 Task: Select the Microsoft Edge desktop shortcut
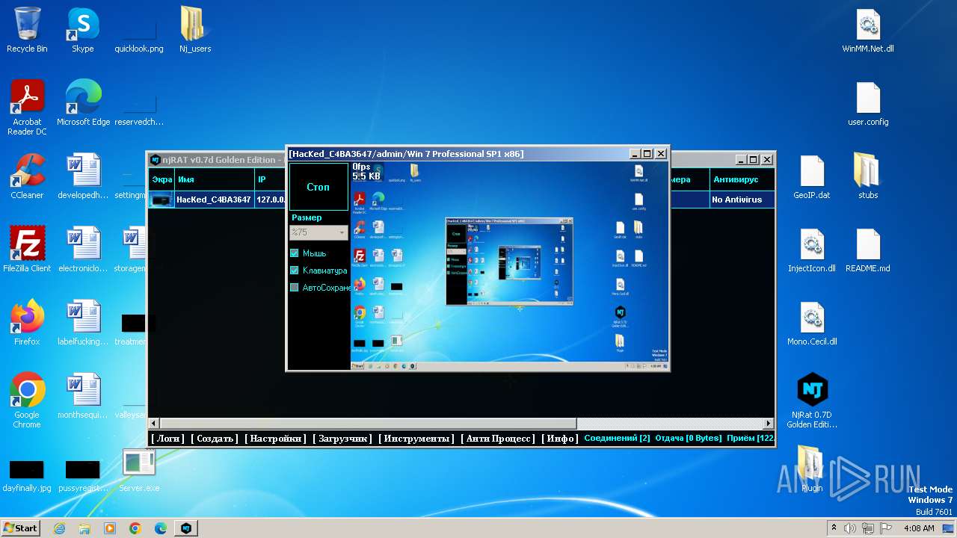click(x=83, y=104)
